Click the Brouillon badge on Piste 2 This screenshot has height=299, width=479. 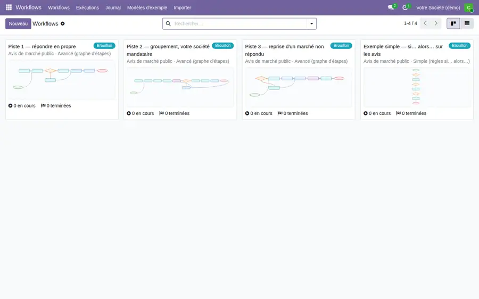pyautogui.click(x=222, y=46)
